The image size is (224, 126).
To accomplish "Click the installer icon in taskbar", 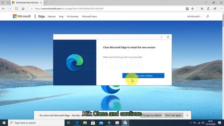I will click(x=125, y=123).
